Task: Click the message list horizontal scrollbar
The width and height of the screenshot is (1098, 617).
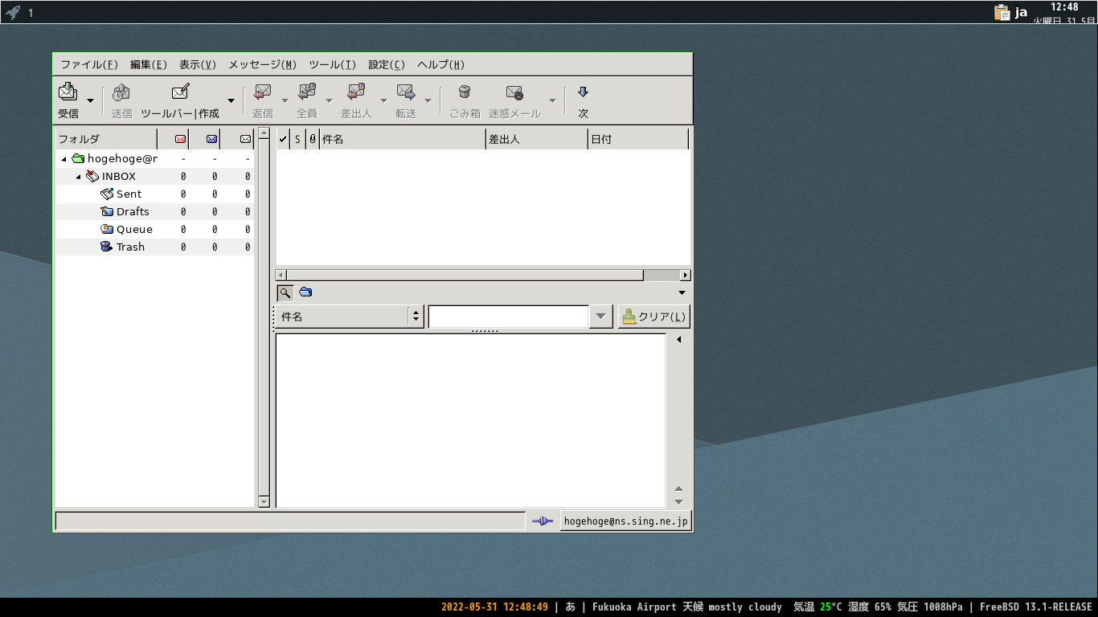Action: 483,275
